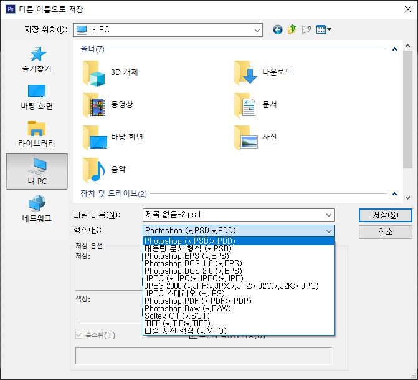Select the 바탕 화면 folder in file list
Image resolution: width=418 pixels, height=380 pixels.
[x=113, y=137]
